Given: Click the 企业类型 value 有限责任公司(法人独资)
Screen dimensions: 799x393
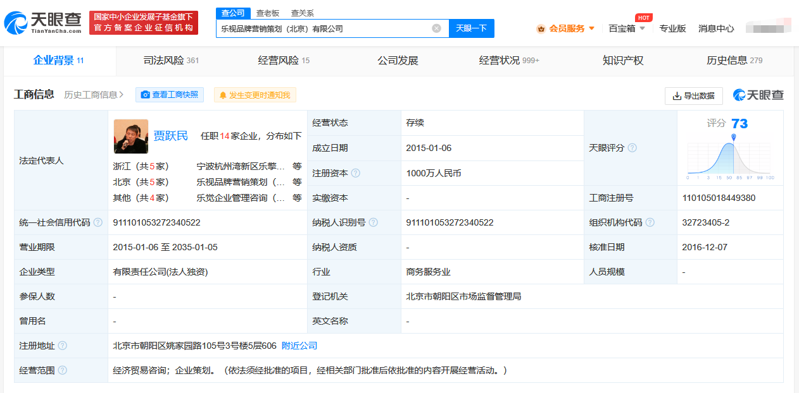Looking at the screenshot, I should pyautogui.click(x=160, y=272).
